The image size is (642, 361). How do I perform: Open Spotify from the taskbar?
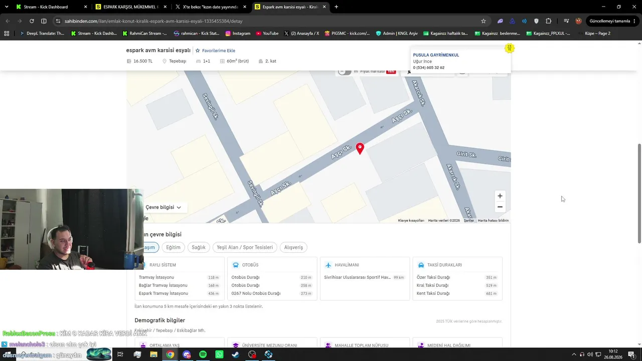click(203, 354)
